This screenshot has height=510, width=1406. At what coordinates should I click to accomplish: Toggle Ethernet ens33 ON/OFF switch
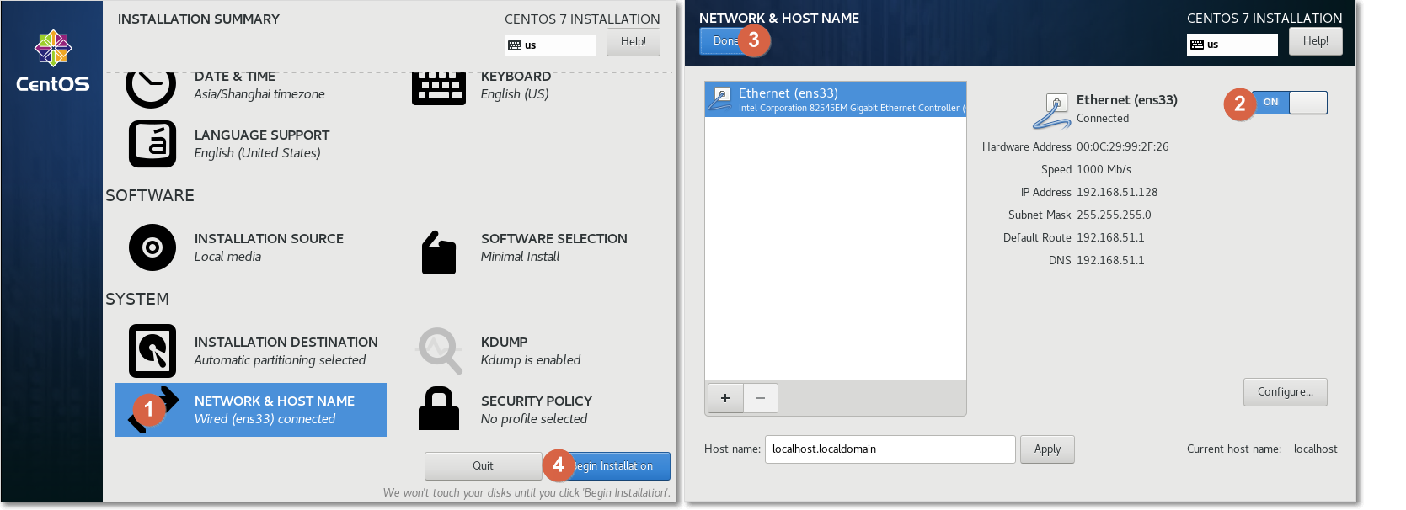(x=1289, y=103)
